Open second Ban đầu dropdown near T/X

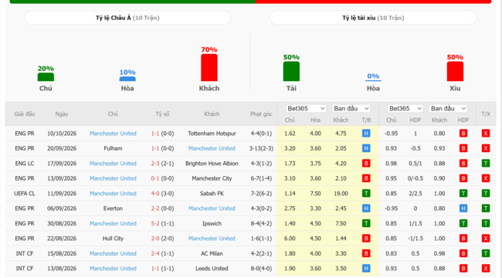click(x=448, y=109)
